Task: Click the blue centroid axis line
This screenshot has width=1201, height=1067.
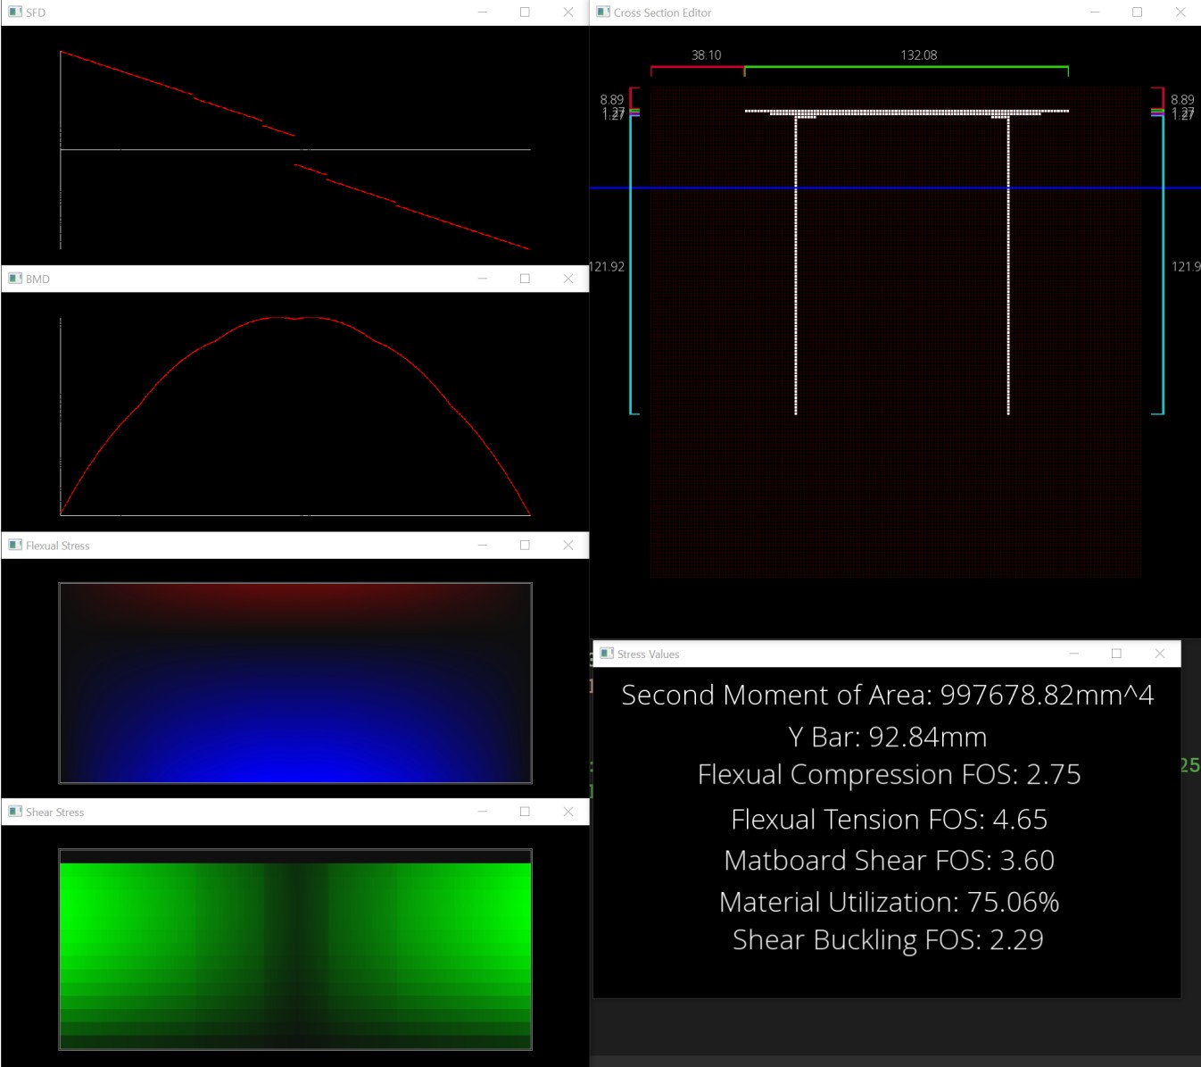Action: coord(892,188)
